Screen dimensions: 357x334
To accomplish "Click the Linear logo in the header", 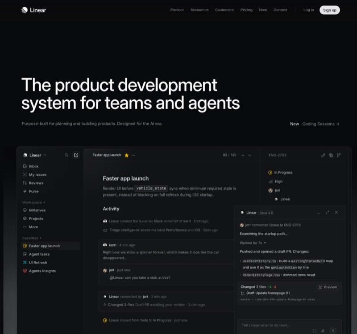I will click(34, 10).
